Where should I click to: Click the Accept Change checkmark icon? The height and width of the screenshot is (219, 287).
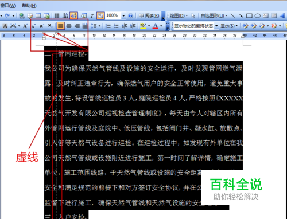(262, 26)
